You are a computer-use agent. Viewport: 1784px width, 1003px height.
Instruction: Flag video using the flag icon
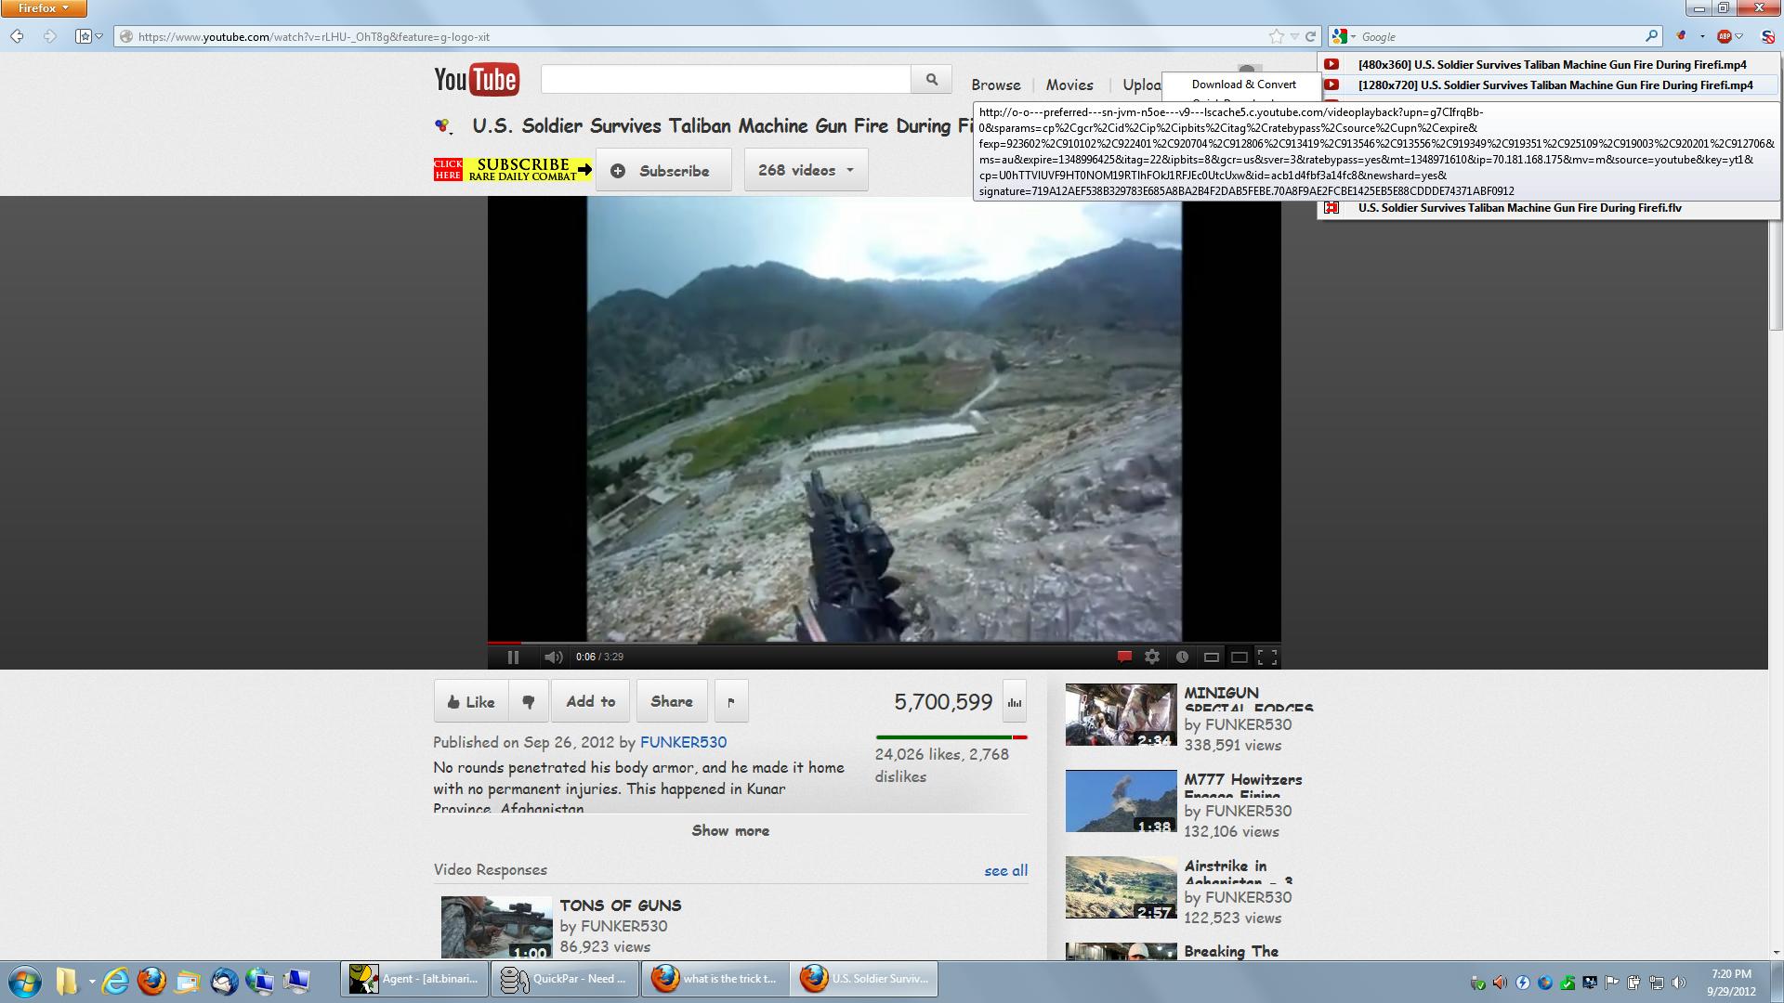[x=731, y=702]
